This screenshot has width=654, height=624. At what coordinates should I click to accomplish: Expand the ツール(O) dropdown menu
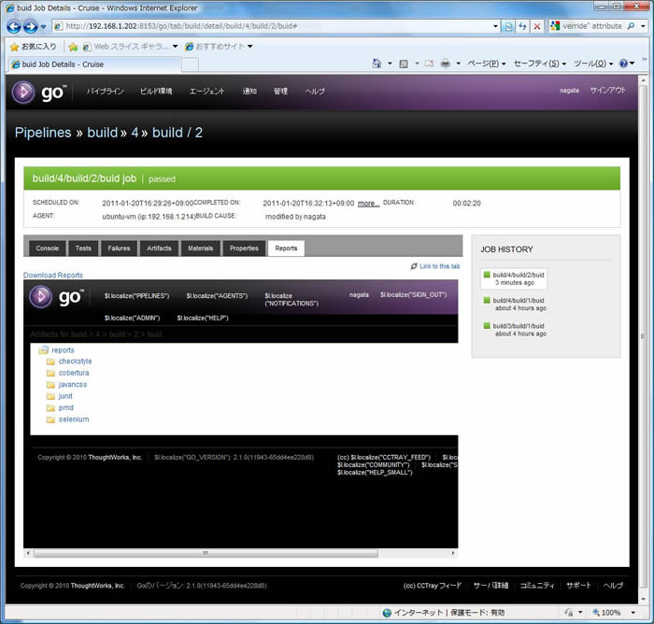[593, 64]
